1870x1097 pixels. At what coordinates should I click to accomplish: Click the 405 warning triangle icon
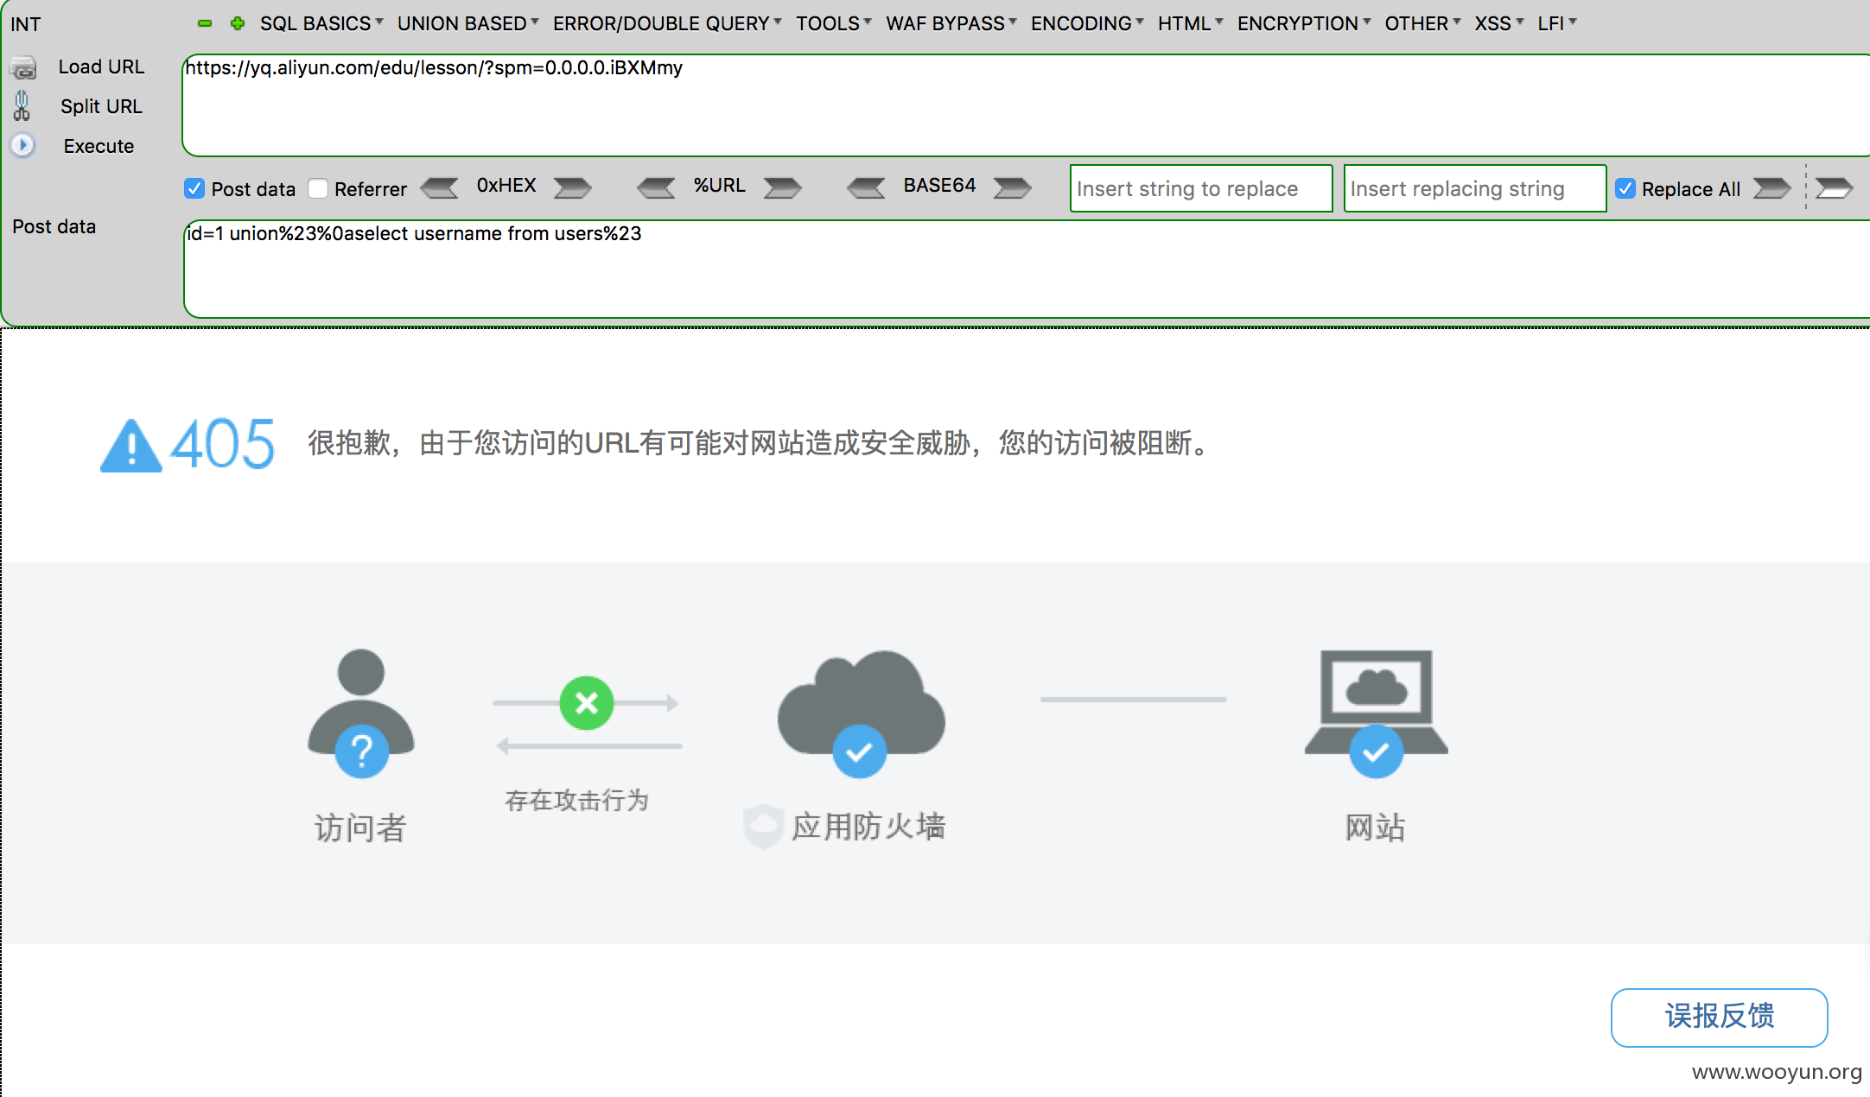[131, 447]
